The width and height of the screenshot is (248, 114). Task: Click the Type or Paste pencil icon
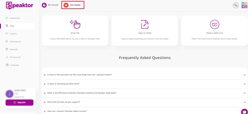pyautogui.click(x=145, y=24)
